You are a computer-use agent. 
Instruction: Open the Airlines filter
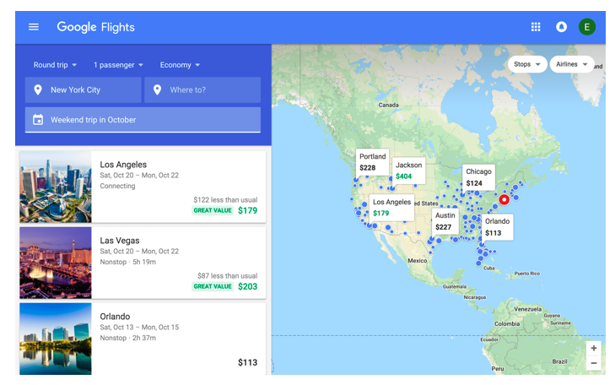point(572,64)
